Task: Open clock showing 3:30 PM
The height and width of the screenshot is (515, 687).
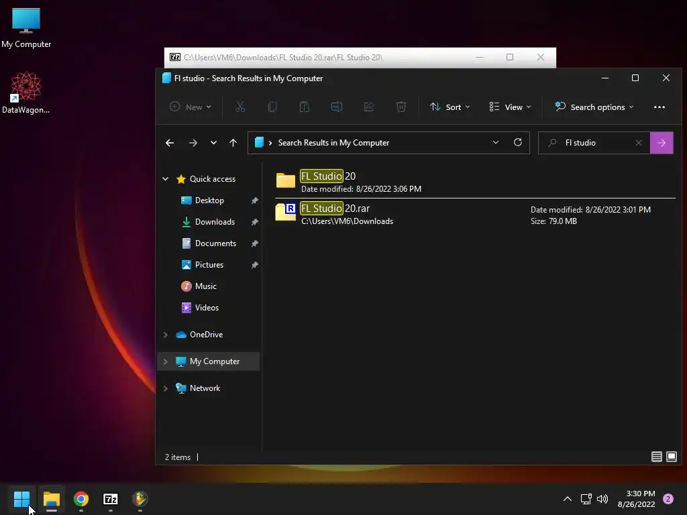Action: pyautogui.click(x=636, y=499)
